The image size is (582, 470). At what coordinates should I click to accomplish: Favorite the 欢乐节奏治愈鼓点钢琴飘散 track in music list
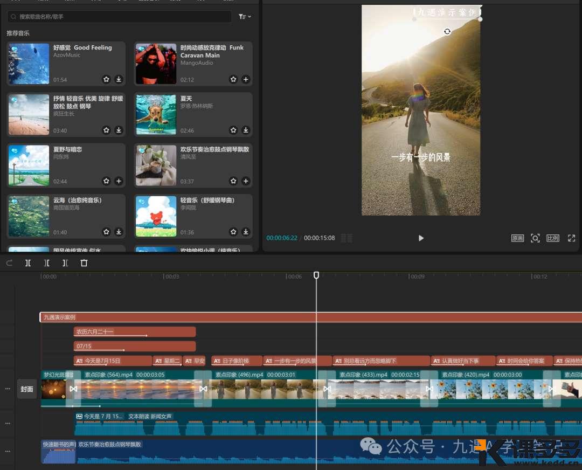[233, 181]
